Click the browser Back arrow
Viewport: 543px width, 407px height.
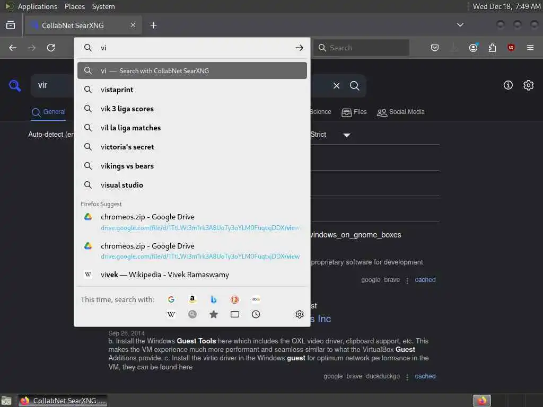pos(13,48)
